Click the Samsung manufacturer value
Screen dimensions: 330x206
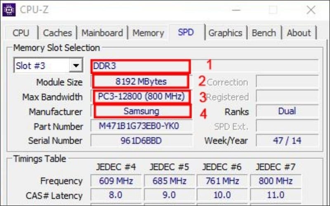141,111
